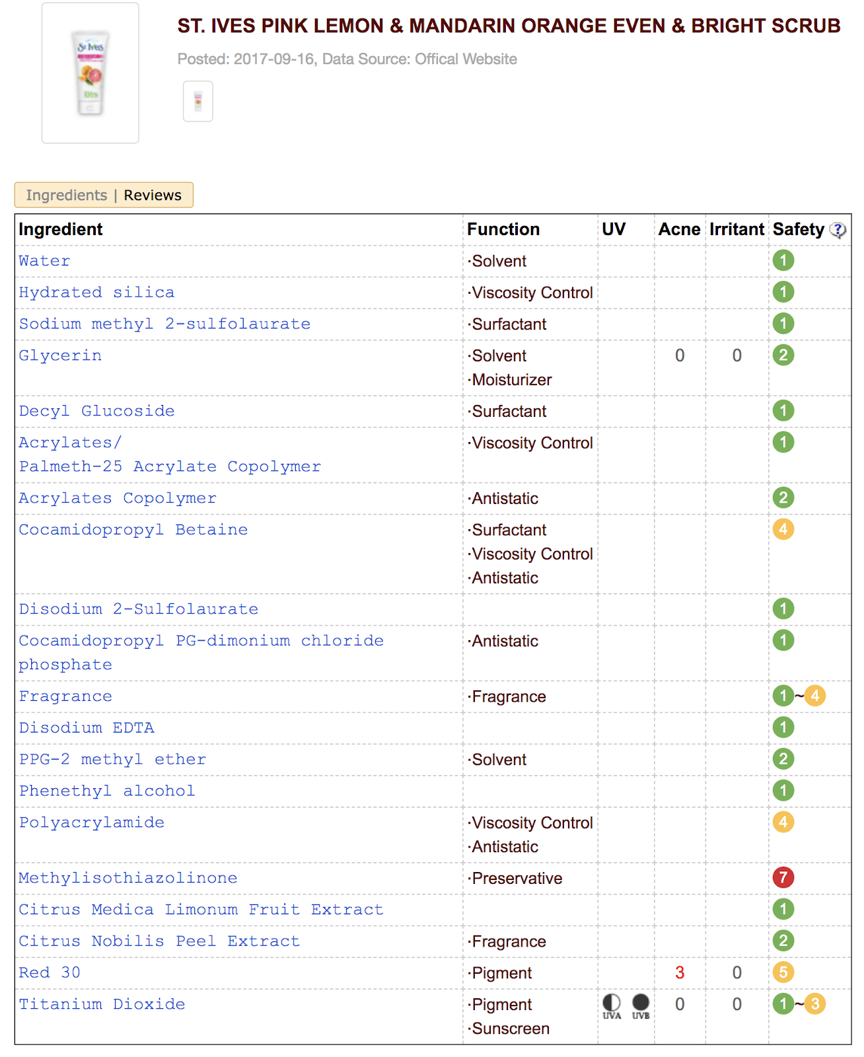Image resolution: width=864 pixels, height=1057 pixels.
Task: Click the Acne column header
Action: (679, 230)
